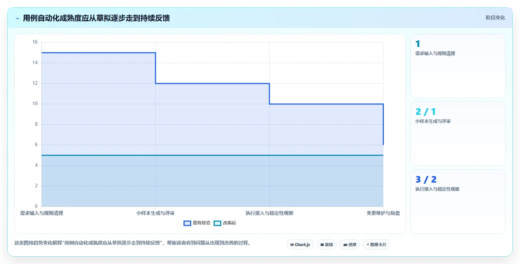This screenshot has width=520, height=264.
Task: Select the Chart.js tag chip
Action: pos(300,245)
